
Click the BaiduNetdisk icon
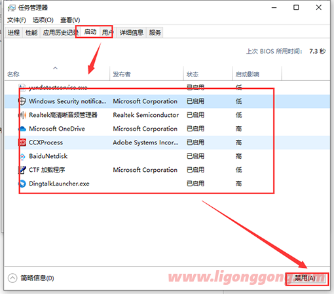[22, 156]
